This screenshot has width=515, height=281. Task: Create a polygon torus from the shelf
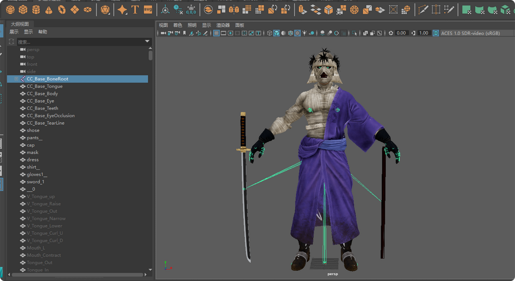62,10
